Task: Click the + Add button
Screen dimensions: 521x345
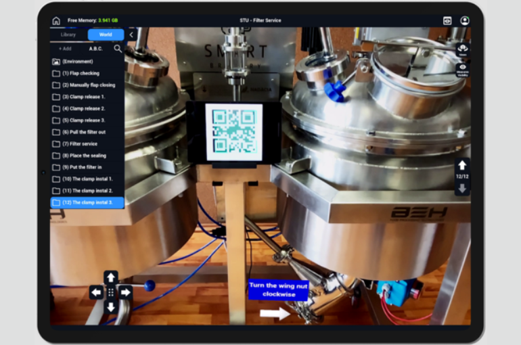Action: click(65, 49)
